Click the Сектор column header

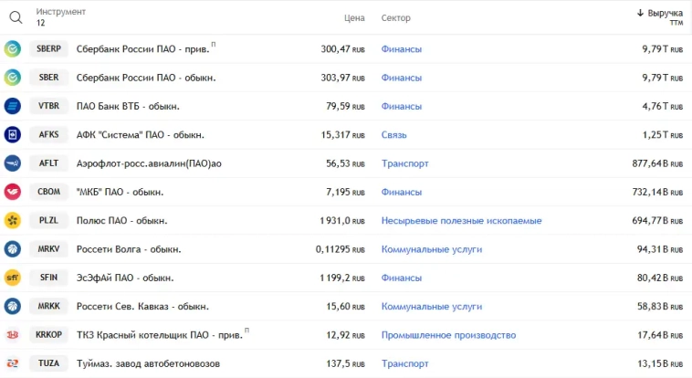click(396, 18)
